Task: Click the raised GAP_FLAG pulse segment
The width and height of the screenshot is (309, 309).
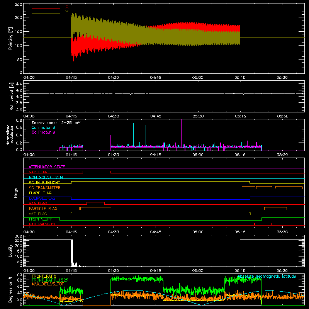Action: tap(97, 171)
